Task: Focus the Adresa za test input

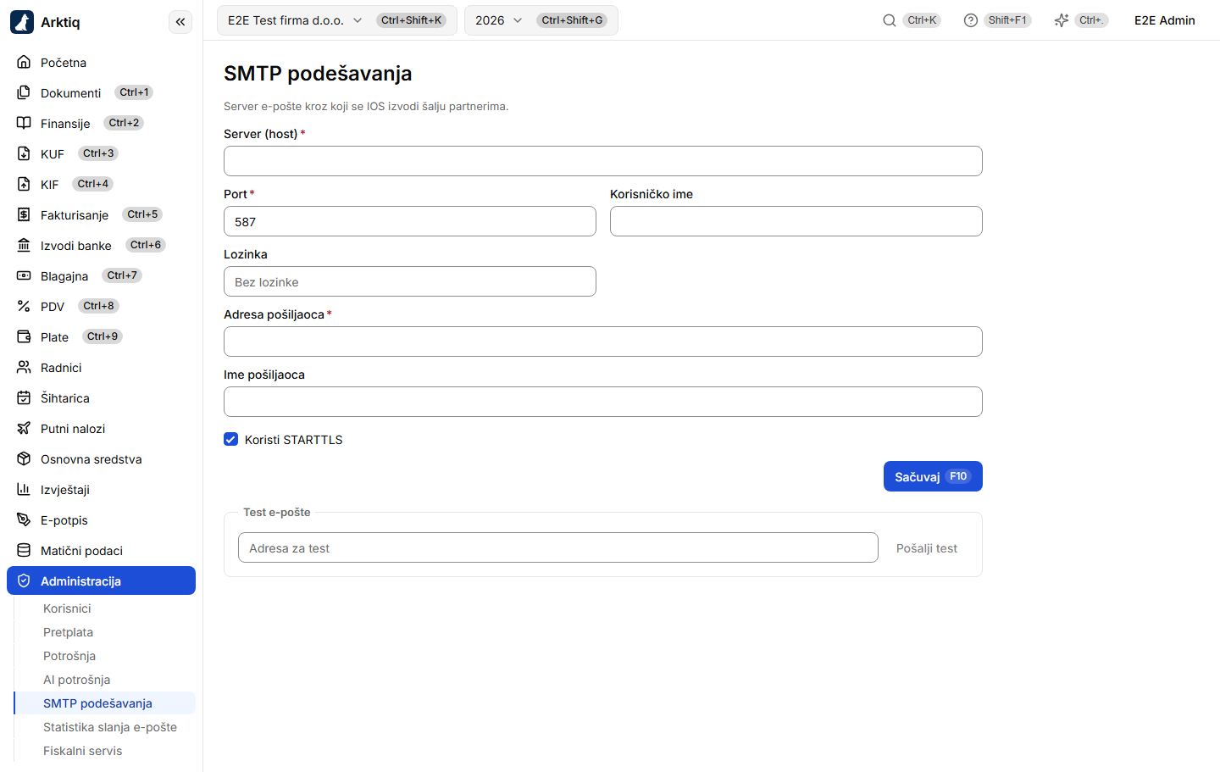Action: [x=558, y=547]
